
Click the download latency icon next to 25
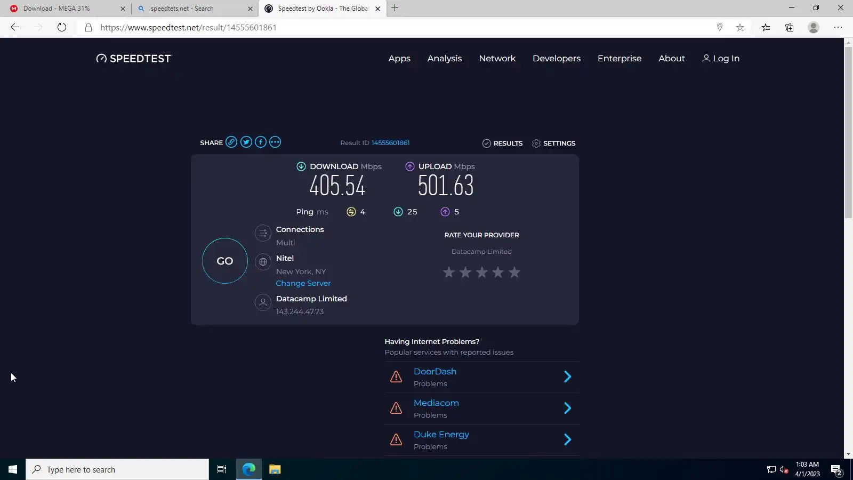pos(398,212)
